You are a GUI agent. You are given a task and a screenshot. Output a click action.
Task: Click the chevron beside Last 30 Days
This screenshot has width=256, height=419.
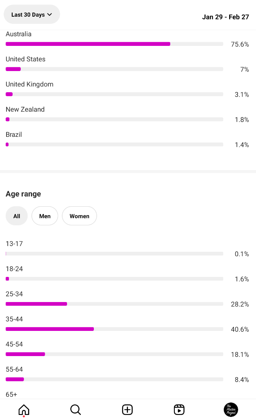pyautogui.click(x=50, y=15)
